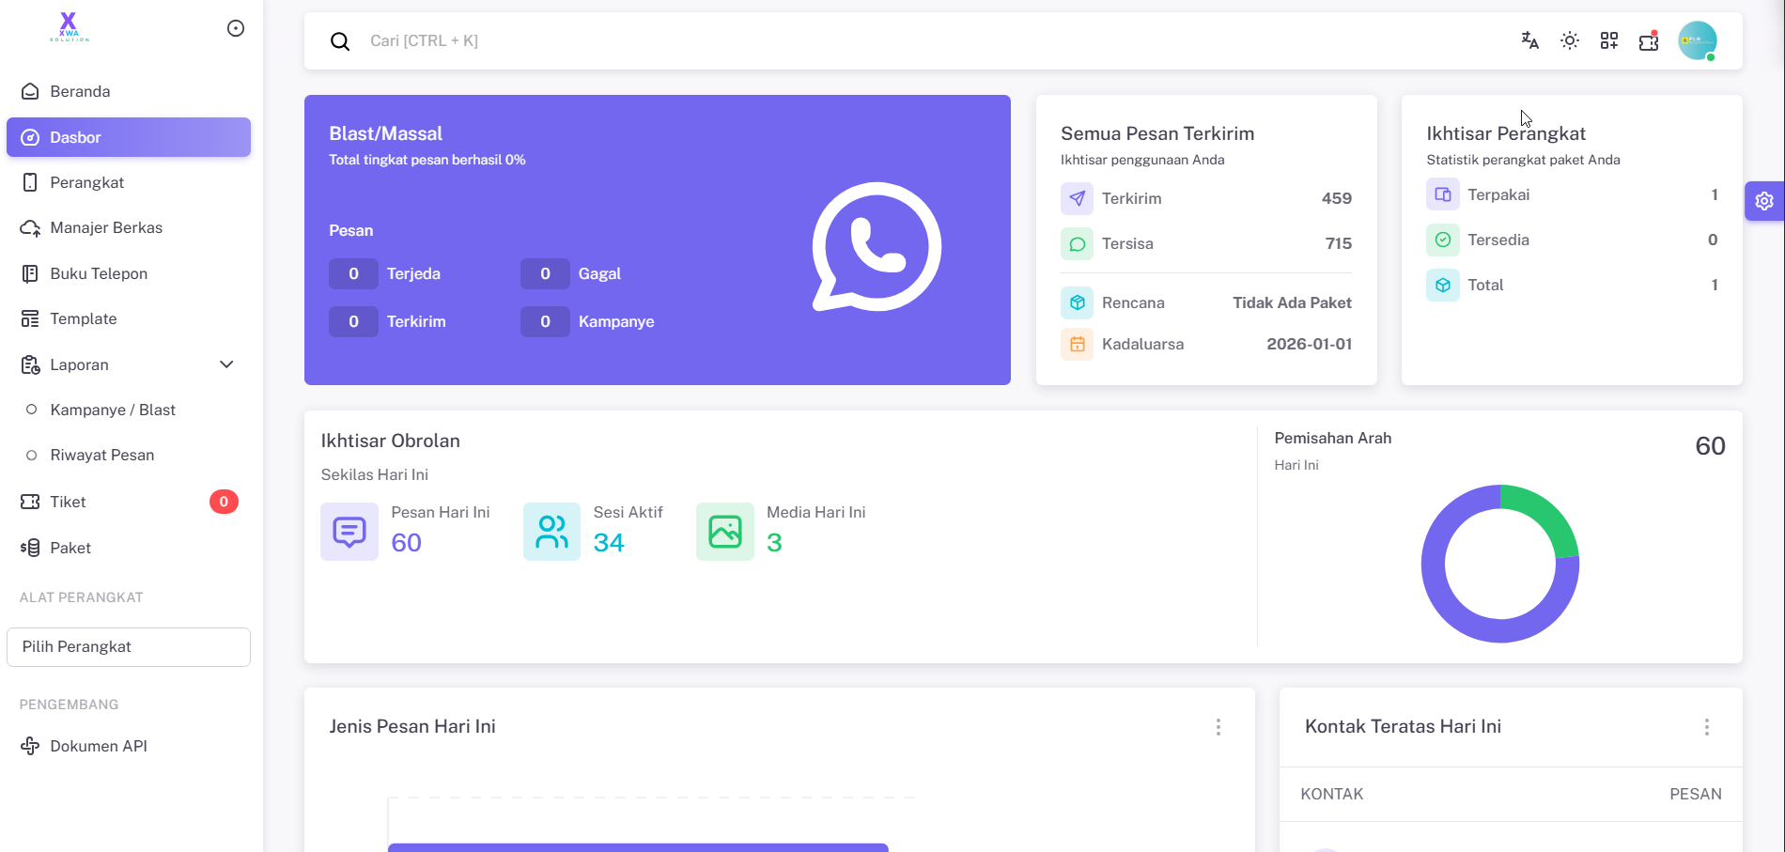Open the apps grid icon
1785x852 pixels.
click(1608, 40)
